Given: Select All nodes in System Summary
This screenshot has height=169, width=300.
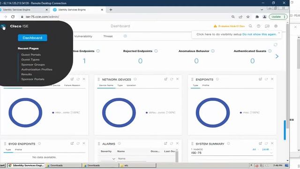Looking at the screenshot, I should click(x=254, y=149).
